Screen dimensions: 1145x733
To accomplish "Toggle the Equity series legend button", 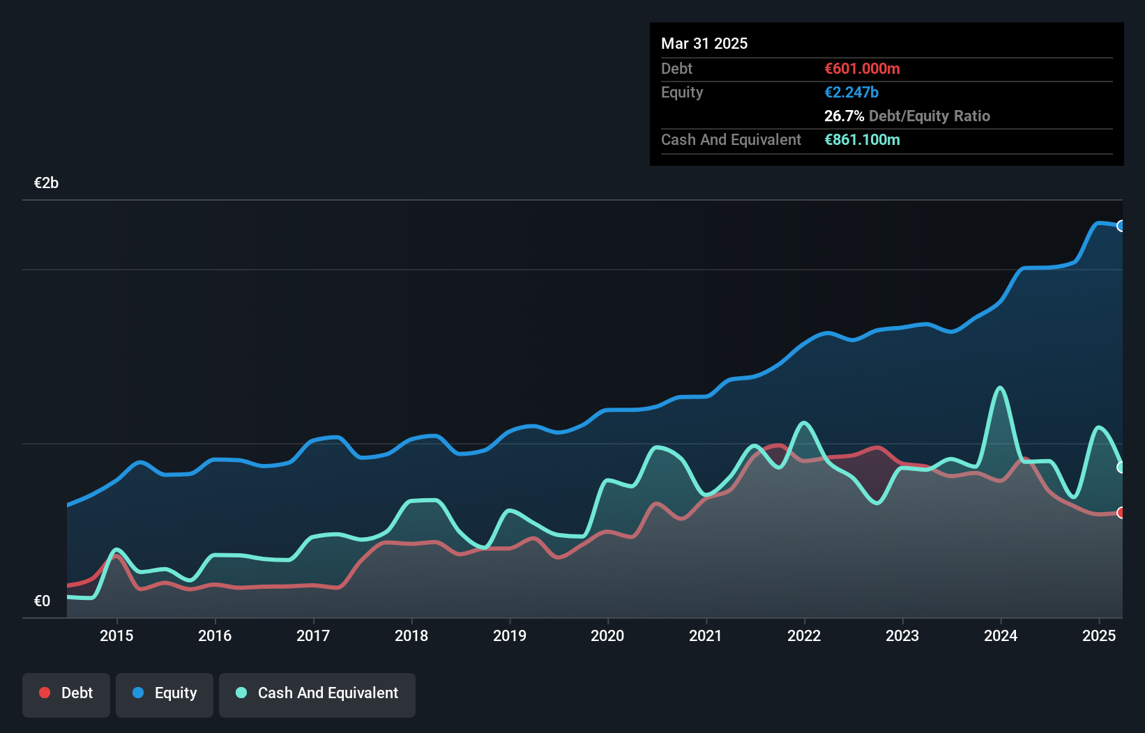I will tap(165, 695).
